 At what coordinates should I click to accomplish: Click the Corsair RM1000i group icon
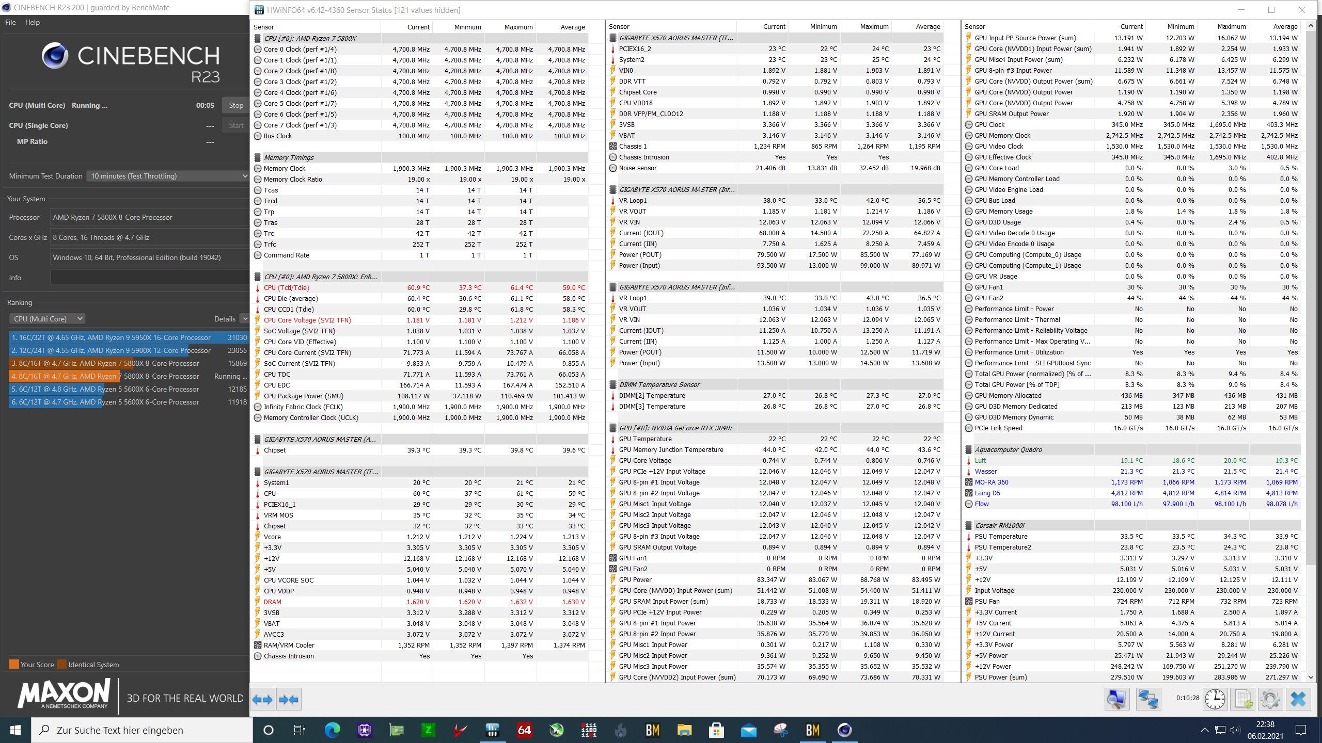pyautogui.click(x=969, y=525)
